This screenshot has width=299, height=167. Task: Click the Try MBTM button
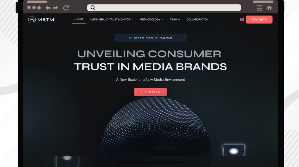click(259, 20)
